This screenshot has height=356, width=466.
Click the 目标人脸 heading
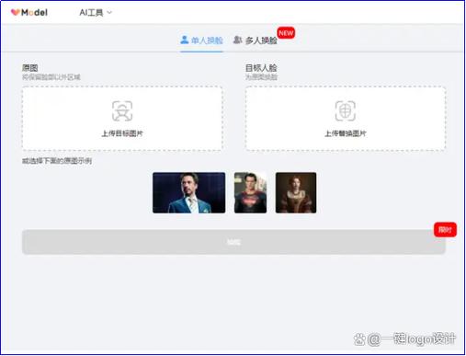[x=261, y=68]
